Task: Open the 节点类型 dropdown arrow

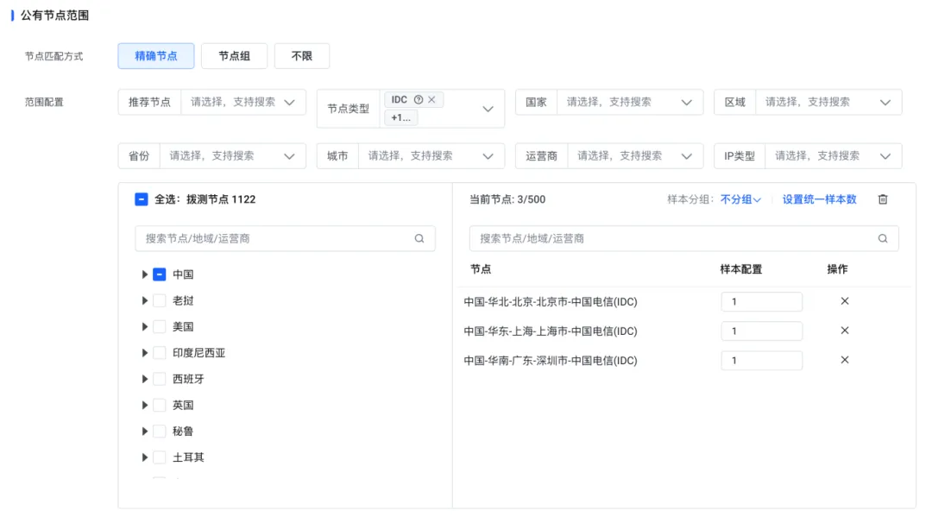Action: [x=488, y=109]
